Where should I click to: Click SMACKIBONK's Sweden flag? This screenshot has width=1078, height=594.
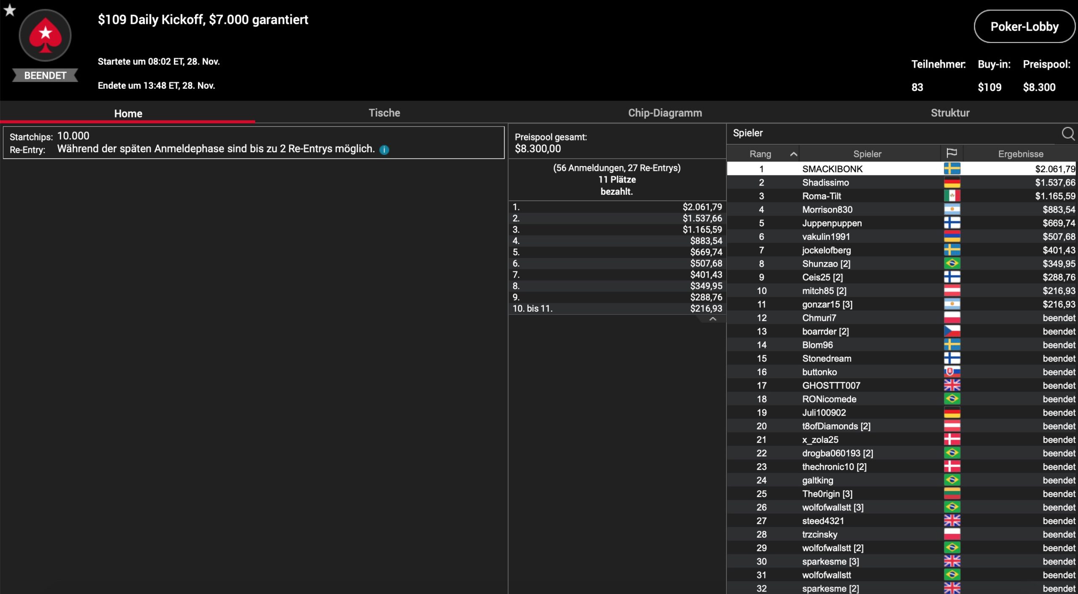[952, 169]
